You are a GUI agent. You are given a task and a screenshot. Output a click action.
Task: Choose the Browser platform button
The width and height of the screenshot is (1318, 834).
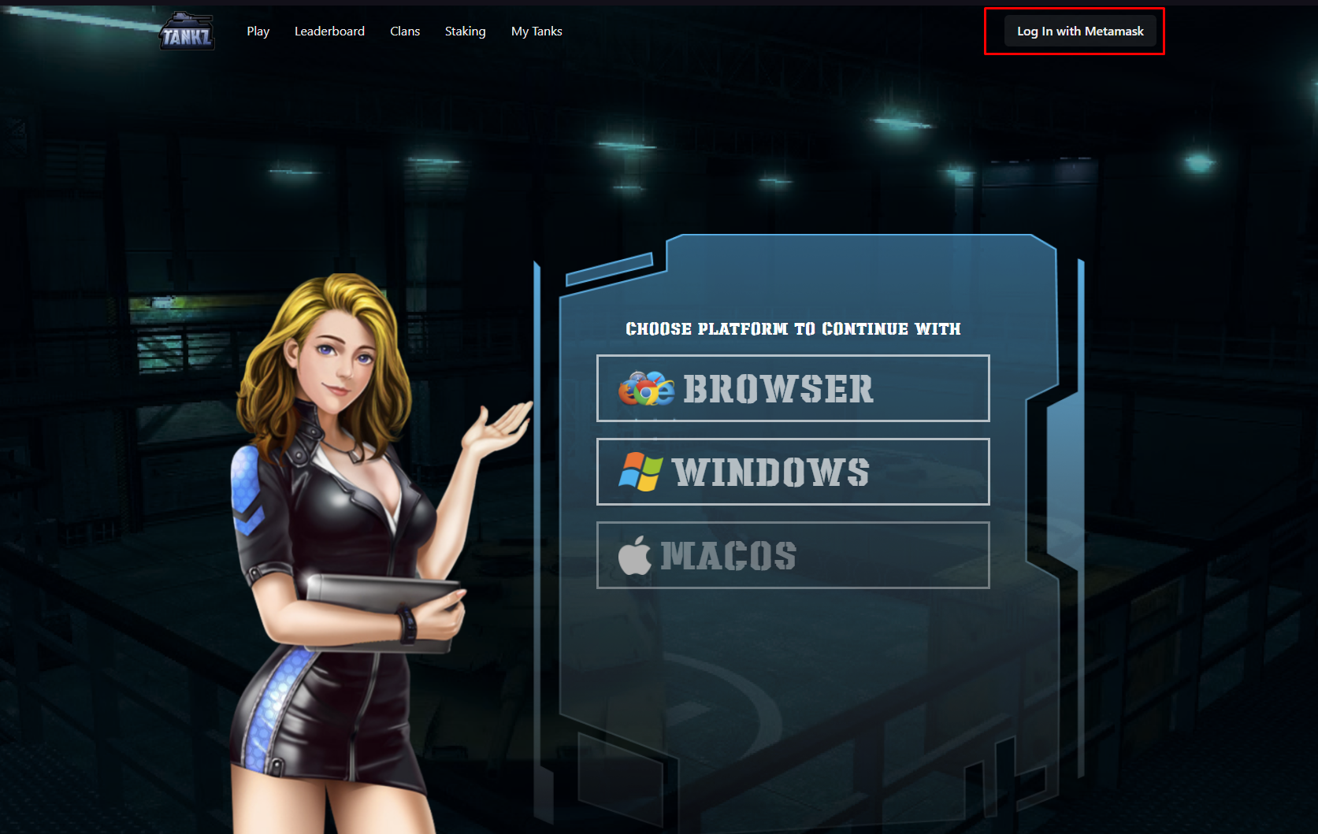pos(793,388)
